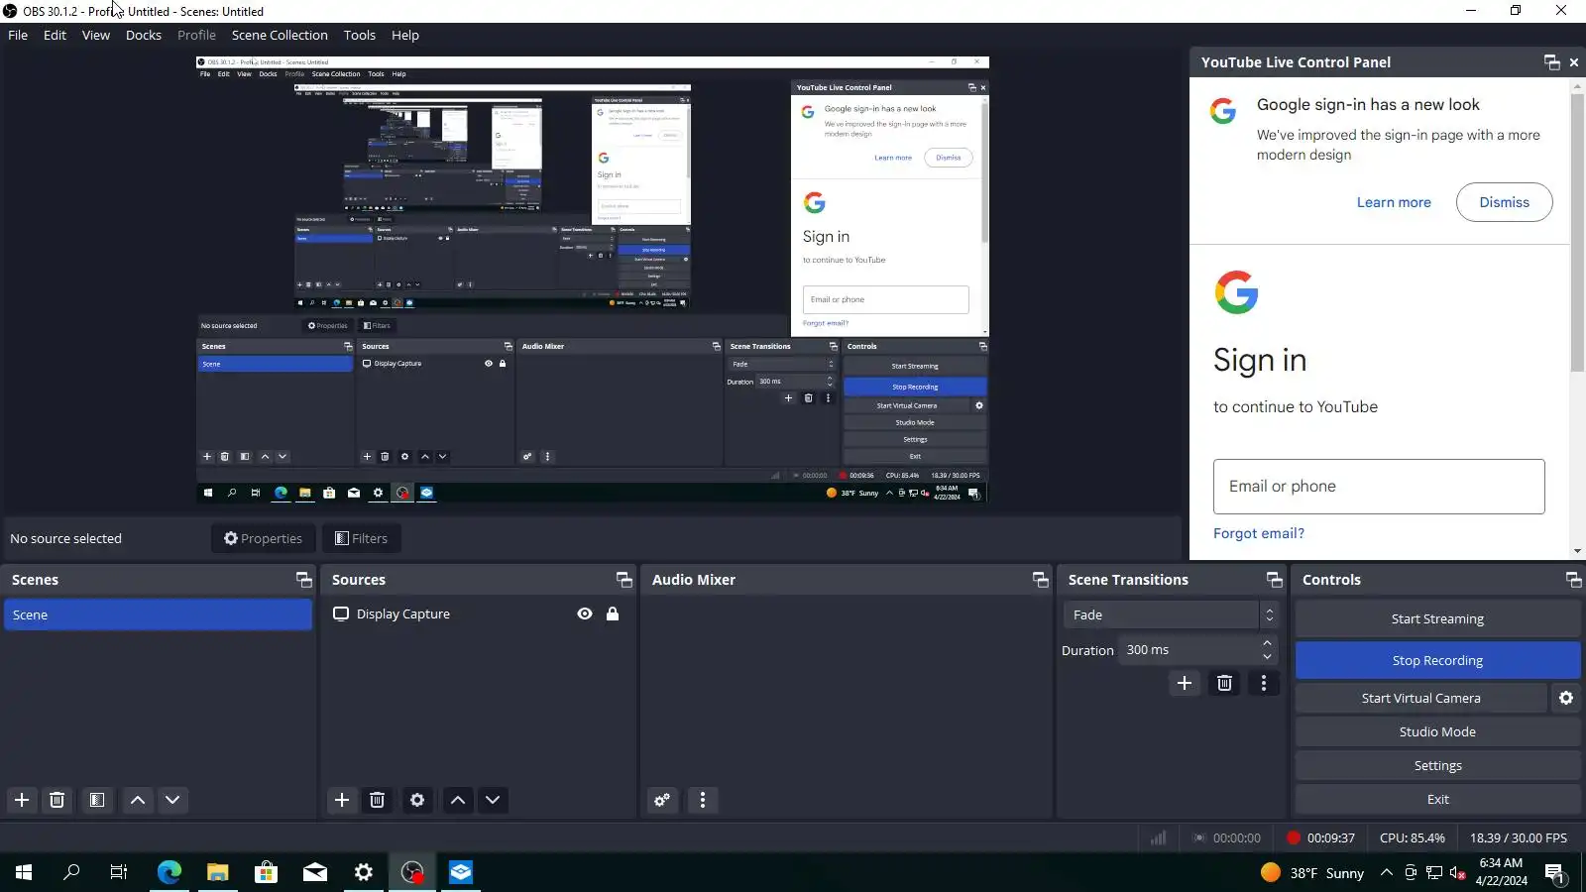
Task: Configure virtual camera gear icon
Action: pyautogui.click(x=1566, y=698)
